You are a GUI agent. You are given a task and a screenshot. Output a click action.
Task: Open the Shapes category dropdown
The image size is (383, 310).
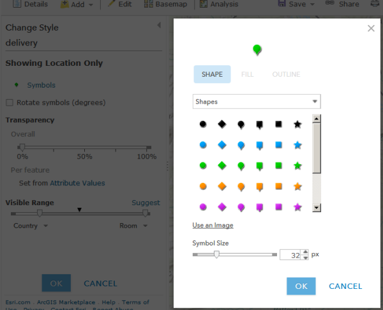coord(257,101)
